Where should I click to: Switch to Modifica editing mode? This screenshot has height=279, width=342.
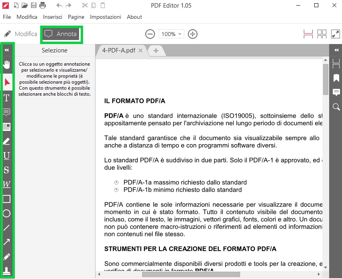coord(20,34)
